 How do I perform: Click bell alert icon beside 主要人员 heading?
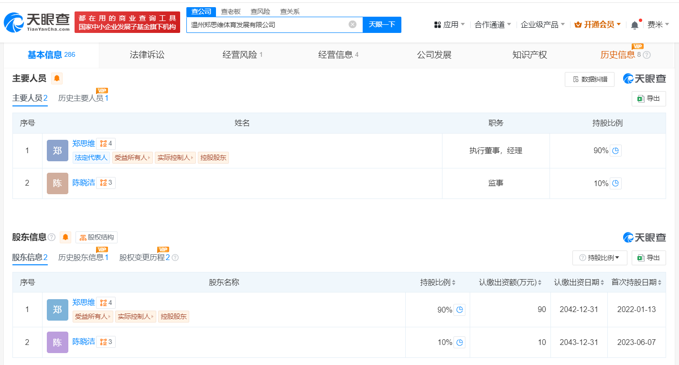pos(57,78)
